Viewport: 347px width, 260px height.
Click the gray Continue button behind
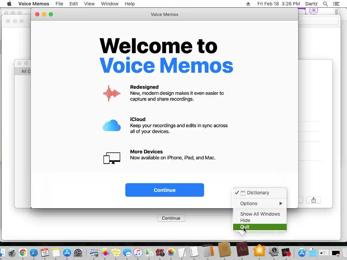click(171, 218)
